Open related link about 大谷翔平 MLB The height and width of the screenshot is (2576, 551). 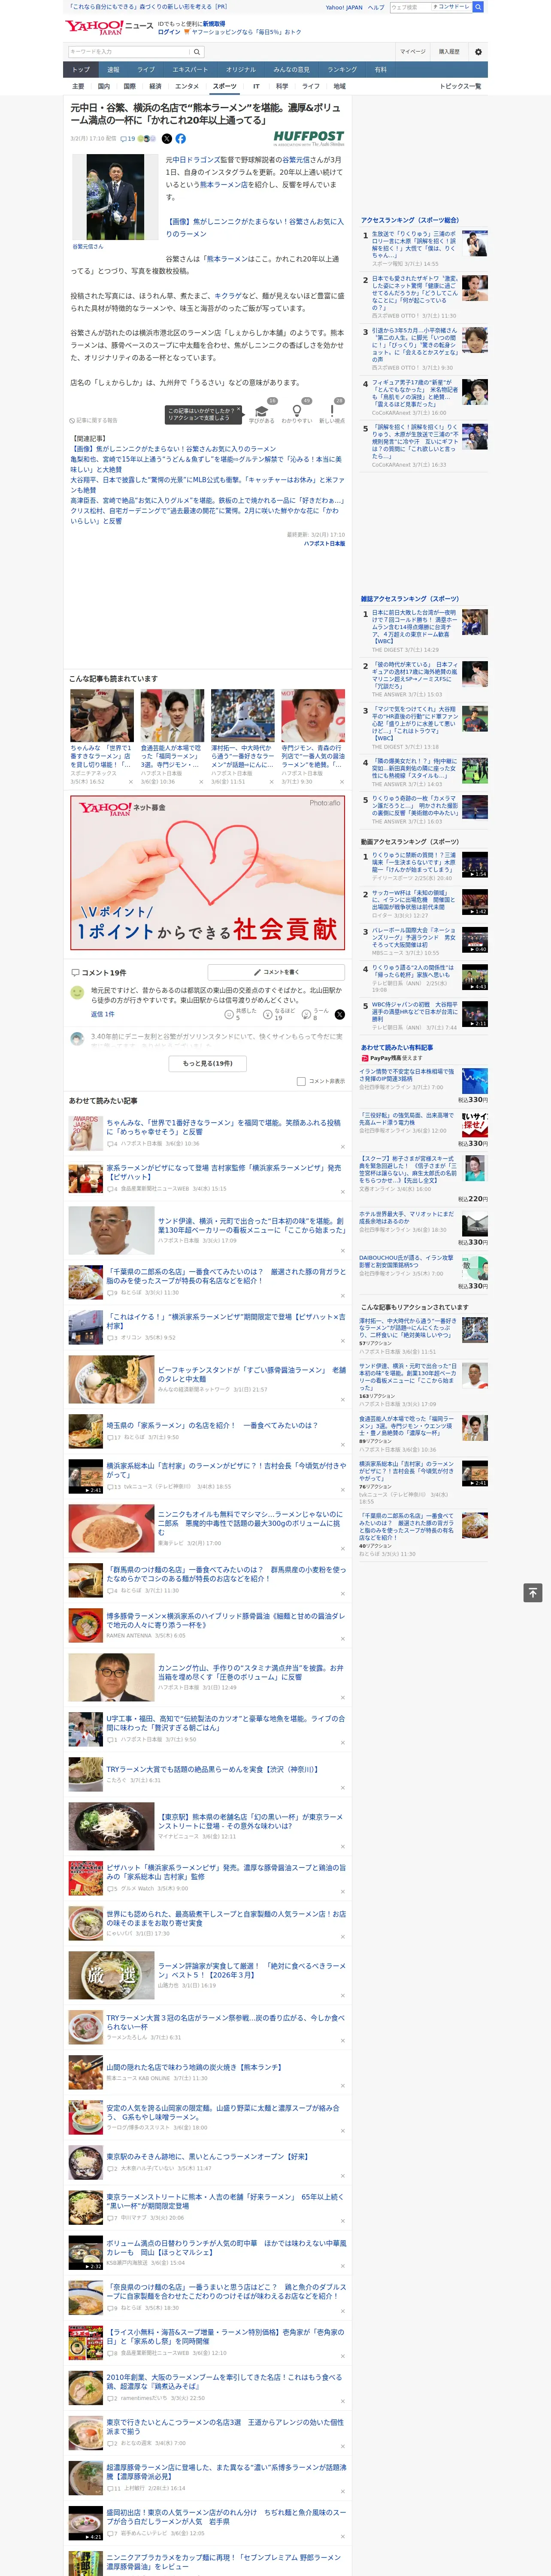coord(206,485)
